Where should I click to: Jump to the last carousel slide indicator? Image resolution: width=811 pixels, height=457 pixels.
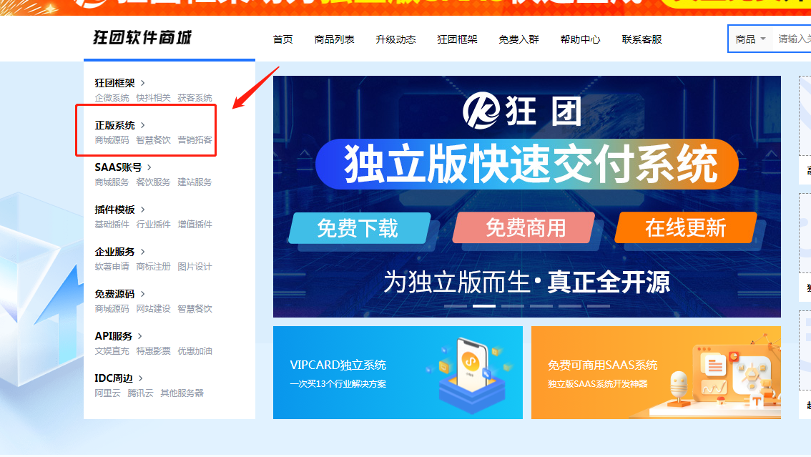coord(599,306)
